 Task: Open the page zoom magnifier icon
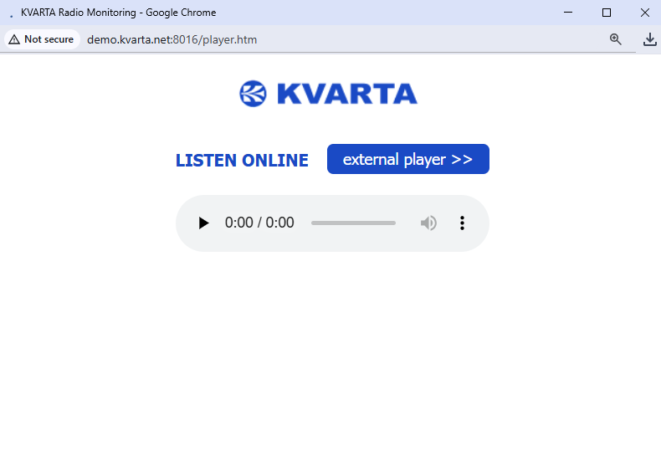(x=616, y=39)
